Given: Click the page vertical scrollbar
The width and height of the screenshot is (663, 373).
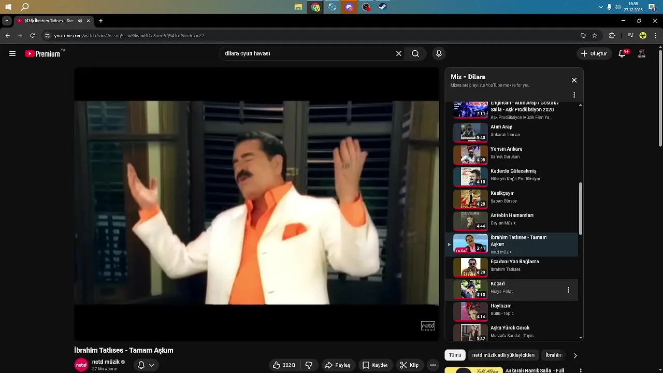Looking at the screenshot, I should point(660,98).
